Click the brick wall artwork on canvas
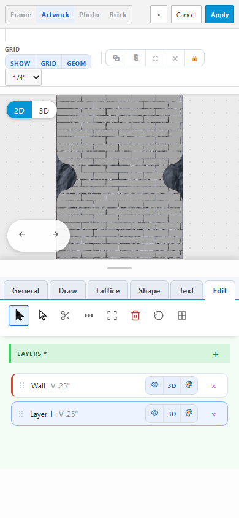The image size is (239, 518). click(x=120, y=177)
